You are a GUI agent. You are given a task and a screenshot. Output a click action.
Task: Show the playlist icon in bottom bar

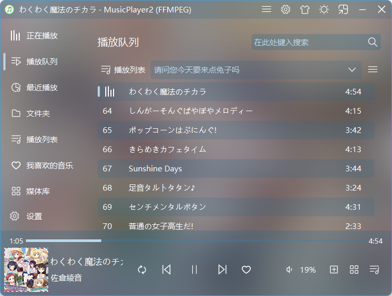point(374,270)
